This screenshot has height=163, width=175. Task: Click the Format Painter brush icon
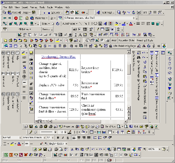[x=87, y=149]
